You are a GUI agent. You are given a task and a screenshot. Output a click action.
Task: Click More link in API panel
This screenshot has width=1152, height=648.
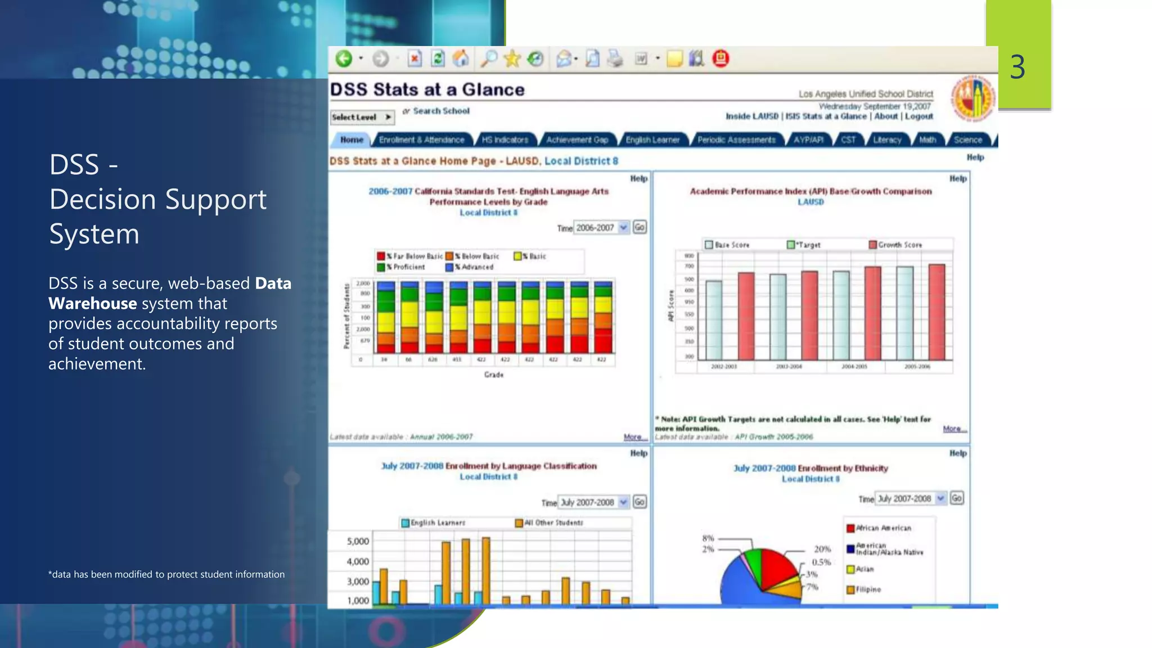(x=955, y=429)
